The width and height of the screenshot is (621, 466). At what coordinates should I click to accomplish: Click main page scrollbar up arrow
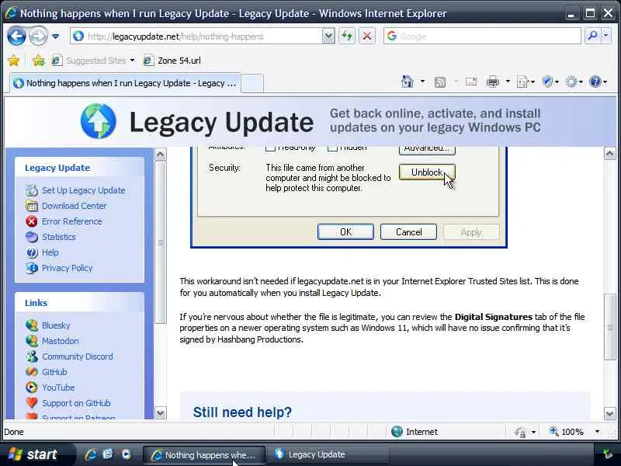[x=610, y=153]
